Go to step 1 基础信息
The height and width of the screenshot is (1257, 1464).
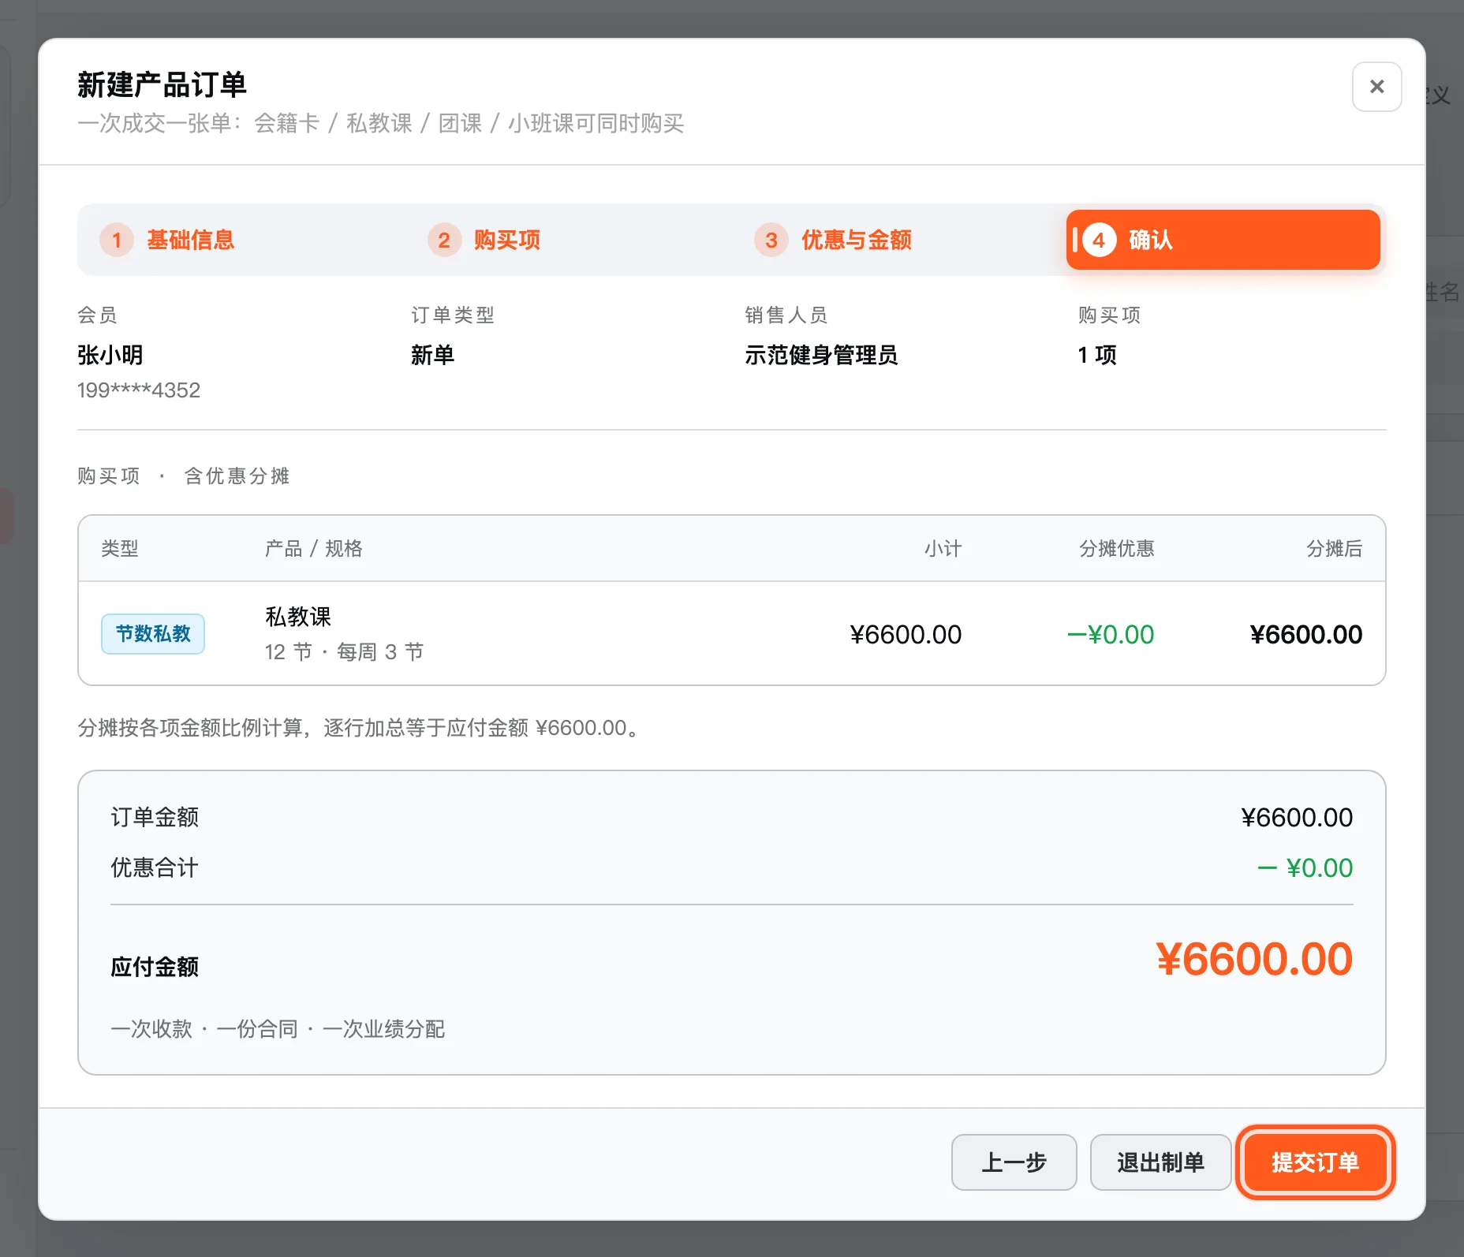click(168, 240)
